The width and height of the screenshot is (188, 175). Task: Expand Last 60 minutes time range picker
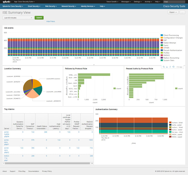(x=18, y=18)
